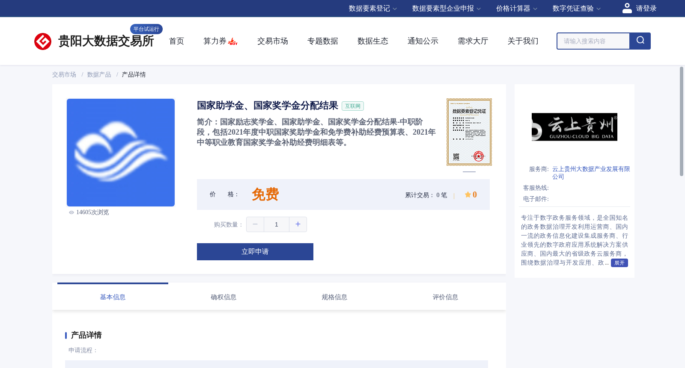Go to 交易市场 in the navigation
Image resolution: width=685 pixels, height=368 pixels.
pos(273,41)
